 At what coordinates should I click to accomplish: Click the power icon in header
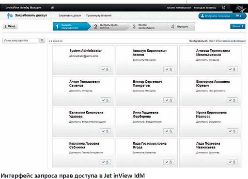(x=224, y=7)
